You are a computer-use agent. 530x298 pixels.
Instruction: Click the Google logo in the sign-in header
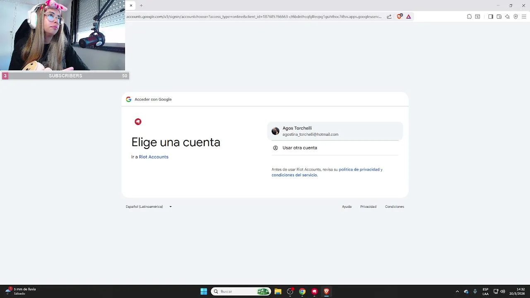tap(128, 99)
